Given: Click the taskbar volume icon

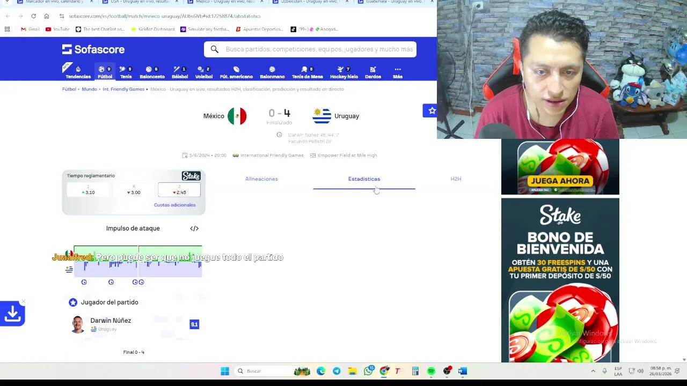Looking at the screenshot, I should [640, 371].
